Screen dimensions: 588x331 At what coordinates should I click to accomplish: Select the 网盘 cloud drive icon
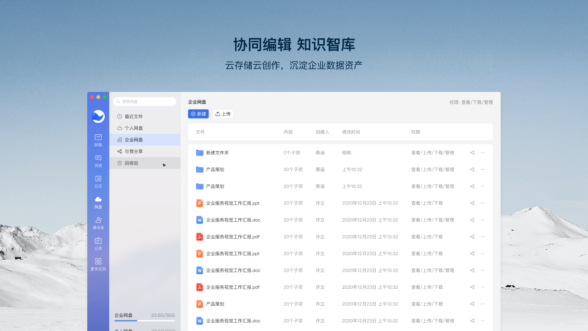[98, 200]
